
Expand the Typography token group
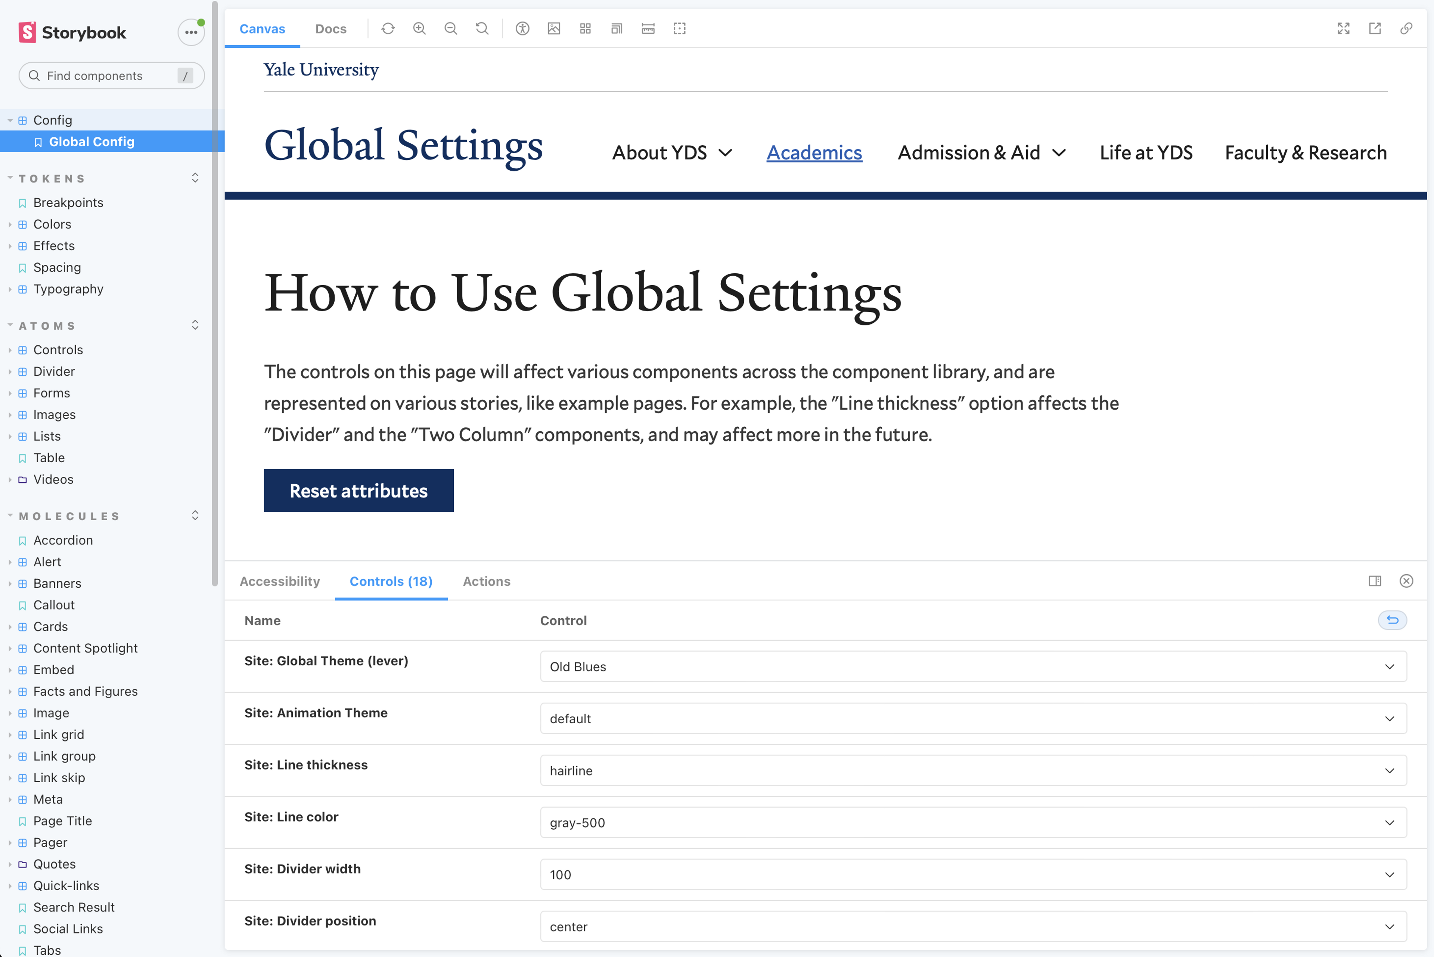pyautogui.click(x=68, y=289)
